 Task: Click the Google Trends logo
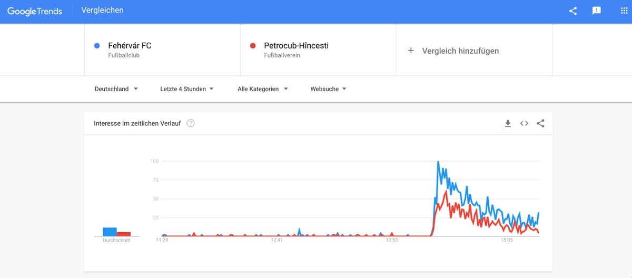(35, 11)
